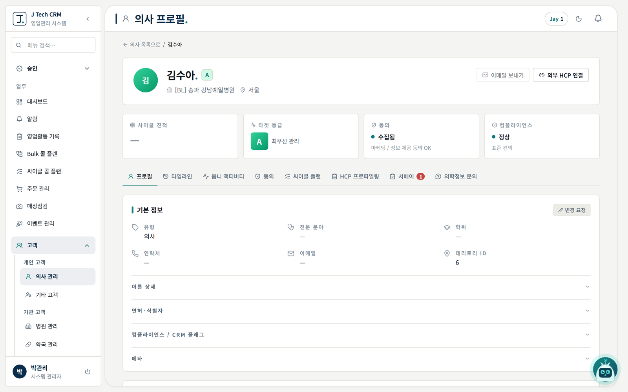628x392 pixels.
Task: Click the 동의 수집됨 status card
Action: [421, 136]
